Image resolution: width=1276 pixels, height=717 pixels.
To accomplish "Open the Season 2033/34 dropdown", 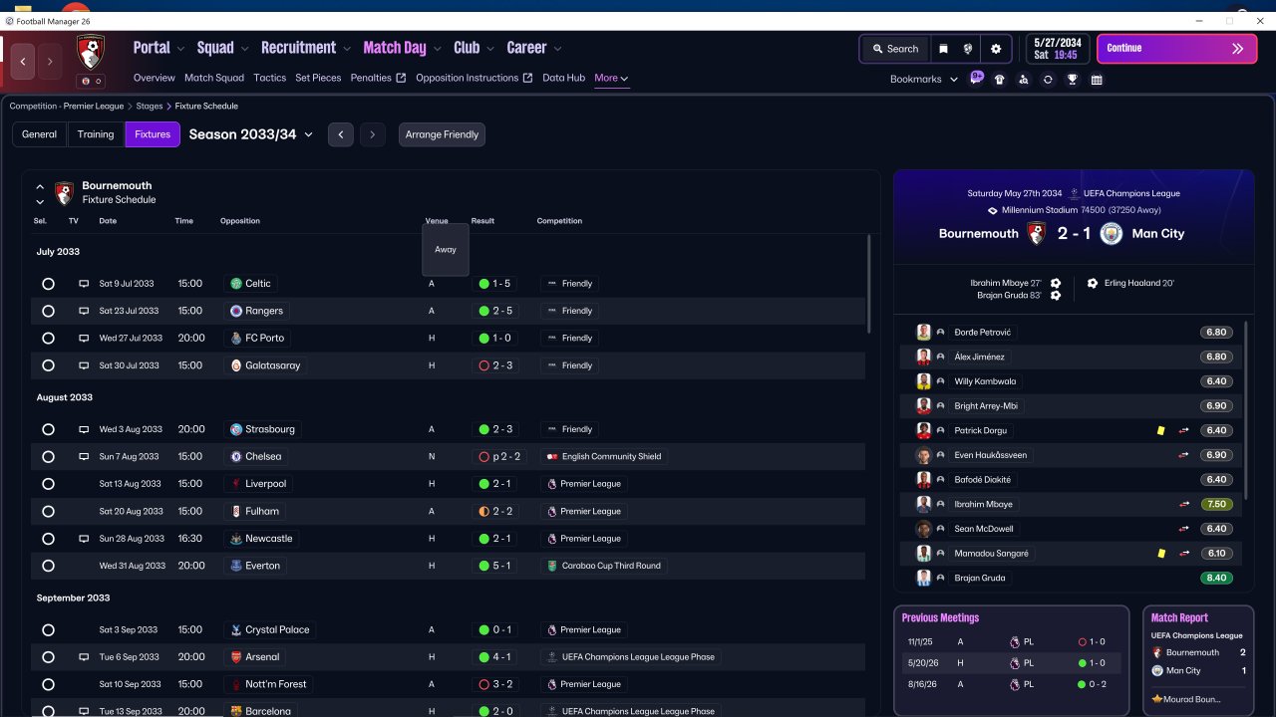I will pyautogui.click(x=251, y=134).
